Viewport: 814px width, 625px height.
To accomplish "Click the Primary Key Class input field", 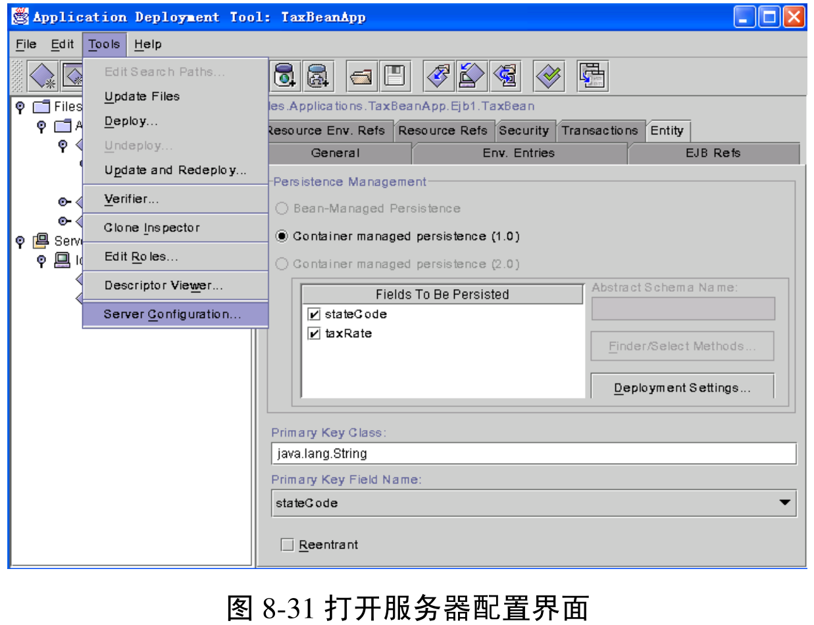I will (x=534, y=454).
